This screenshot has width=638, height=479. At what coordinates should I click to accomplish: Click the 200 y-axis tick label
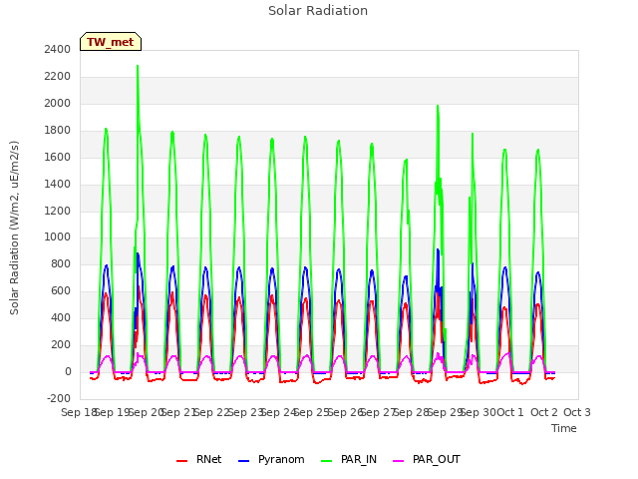61,344
